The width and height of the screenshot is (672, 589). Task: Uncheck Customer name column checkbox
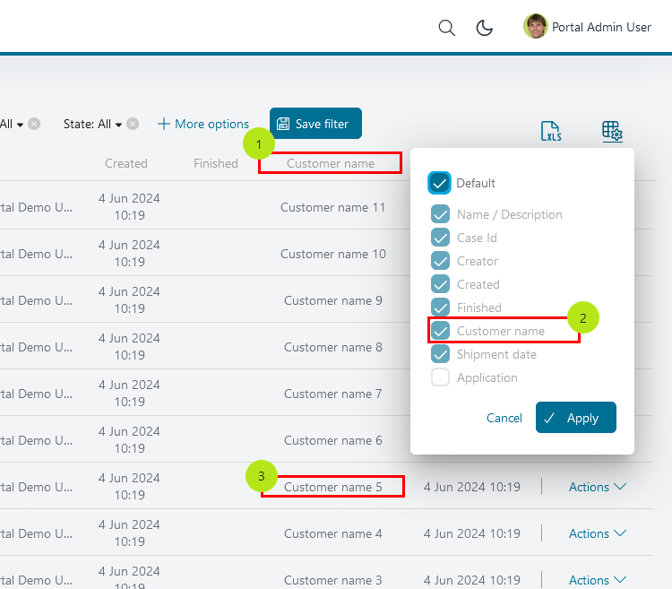pos(440,331)
